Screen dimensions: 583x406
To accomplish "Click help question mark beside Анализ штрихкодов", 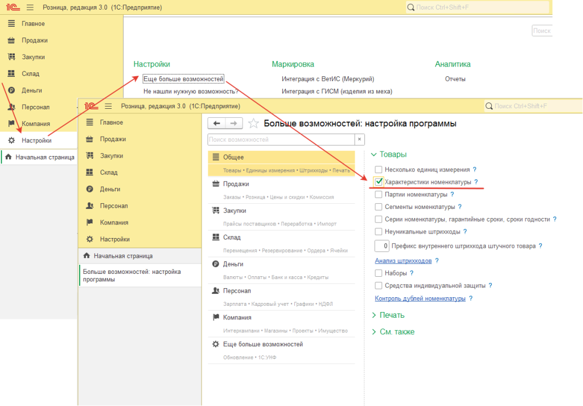I will point(437,261).
